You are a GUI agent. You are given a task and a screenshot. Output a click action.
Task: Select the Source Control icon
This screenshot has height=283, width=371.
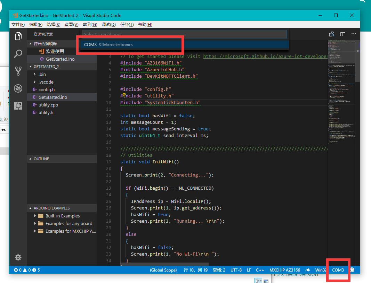18,71
